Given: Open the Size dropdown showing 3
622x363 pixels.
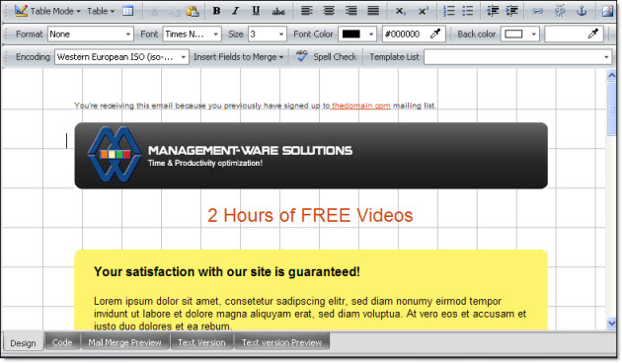Looking at the screenshot, I should (267, 35).
